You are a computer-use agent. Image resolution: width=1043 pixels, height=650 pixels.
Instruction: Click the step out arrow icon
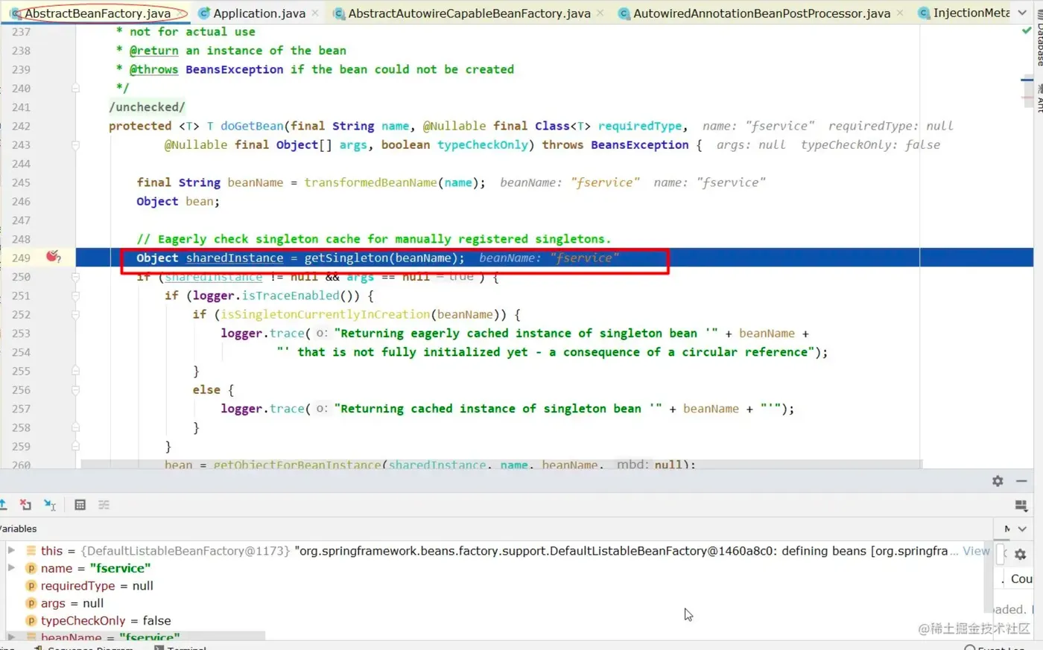(x=3, y=505)
